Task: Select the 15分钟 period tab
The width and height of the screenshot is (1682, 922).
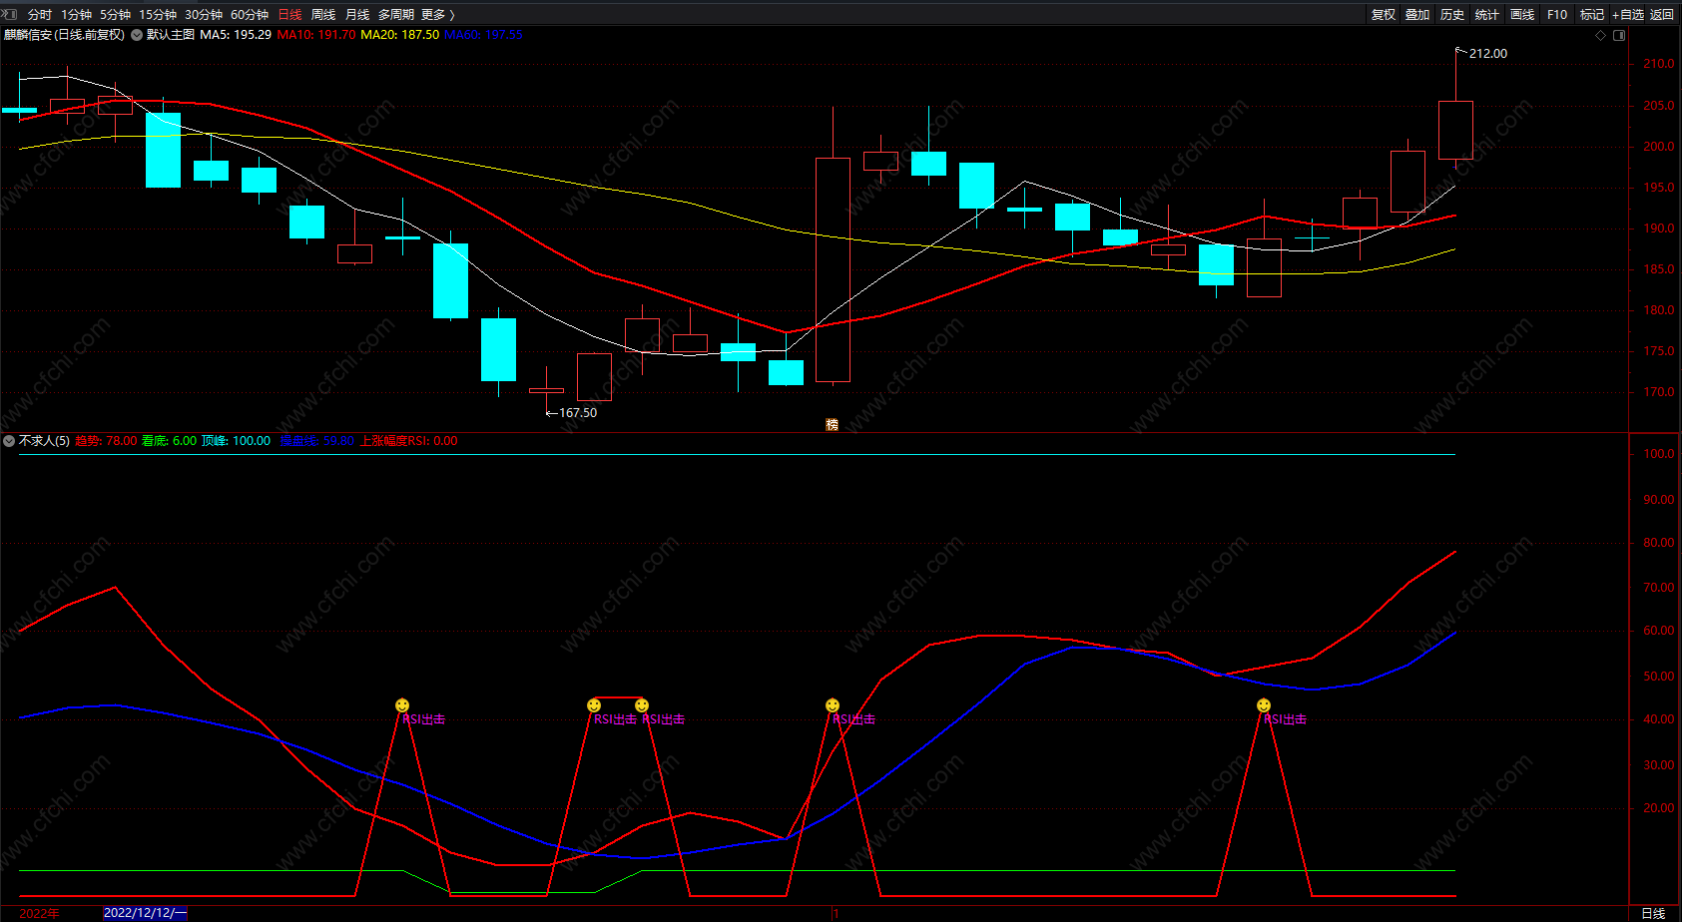Action: [158, 15]
